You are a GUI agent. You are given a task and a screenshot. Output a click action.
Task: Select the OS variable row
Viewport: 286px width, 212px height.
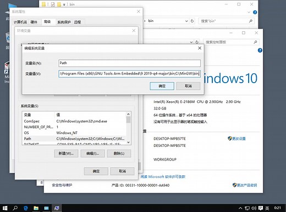(x=74, y=133)
